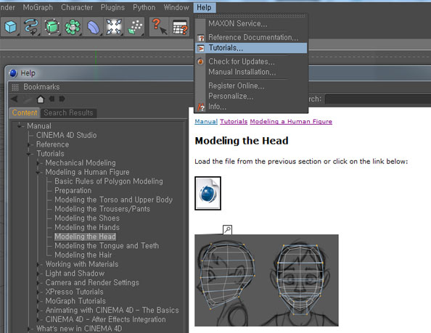Open the Plugins menu

click(x=112, y=7)
